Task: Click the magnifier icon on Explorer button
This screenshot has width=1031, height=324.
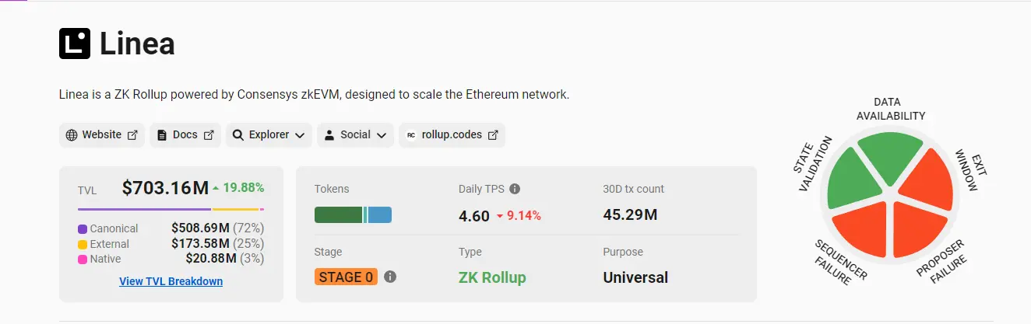Action: click(x=238, y=135)
